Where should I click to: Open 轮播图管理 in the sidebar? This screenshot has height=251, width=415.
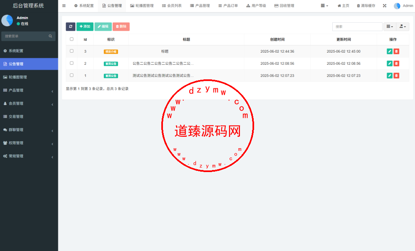pyautogui.click(x=29, y=77)
